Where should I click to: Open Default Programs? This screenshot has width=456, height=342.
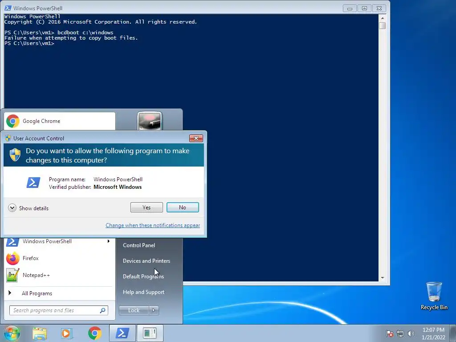(143, 276)
